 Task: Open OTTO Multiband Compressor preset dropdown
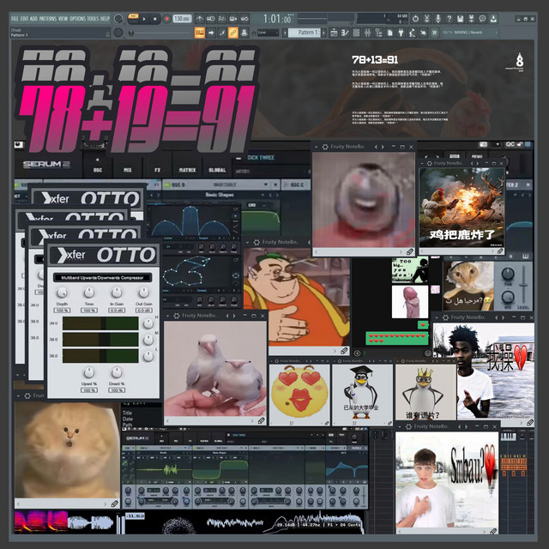click(x=103, y=277)
